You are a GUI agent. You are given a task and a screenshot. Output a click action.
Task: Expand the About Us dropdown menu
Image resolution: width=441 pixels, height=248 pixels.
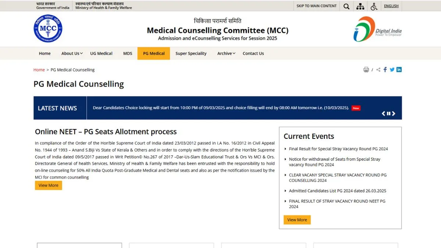[x=71, y=53]
